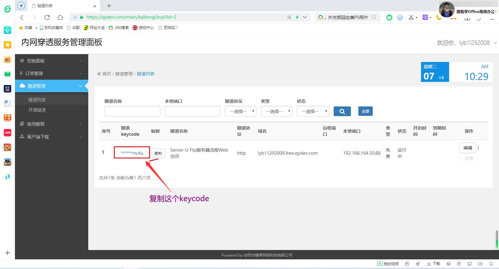Open the green mail icon in sidebar
Screen dimensions: 499x269
[7, 74]
